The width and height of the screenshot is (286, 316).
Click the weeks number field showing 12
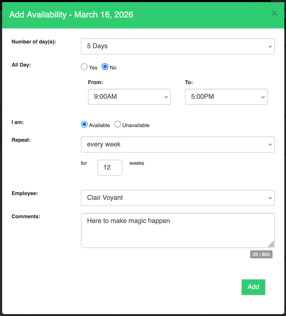[109, 167]
